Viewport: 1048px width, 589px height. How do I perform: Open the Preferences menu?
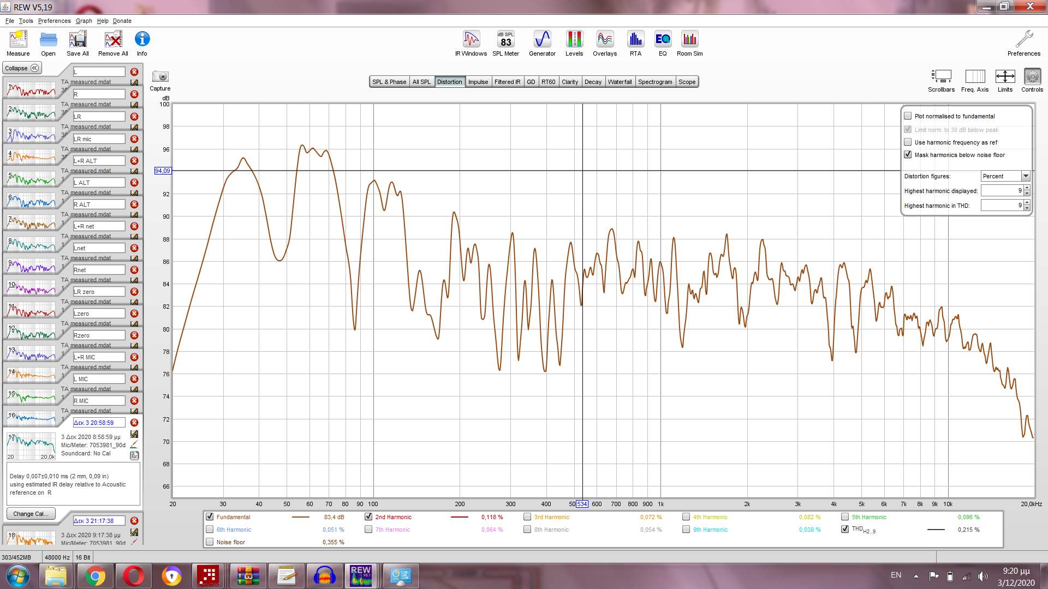click(54, 21)
